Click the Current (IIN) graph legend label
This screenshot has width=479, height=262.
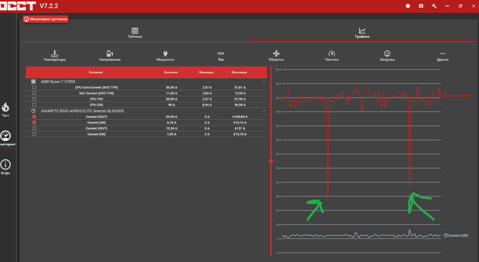click(x=458, y=235)
